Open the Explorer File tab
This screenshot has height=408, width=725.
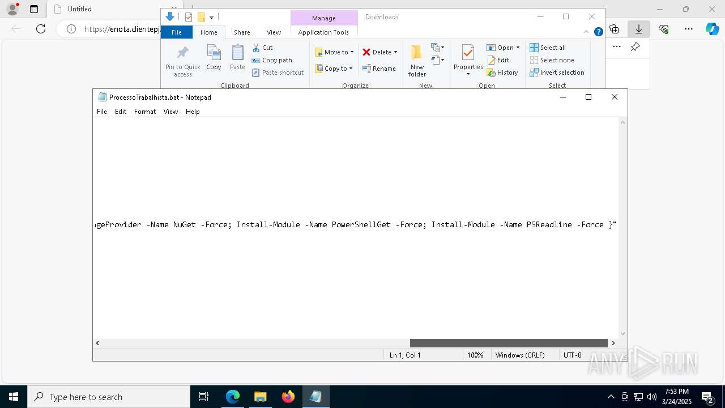(177, 32)
